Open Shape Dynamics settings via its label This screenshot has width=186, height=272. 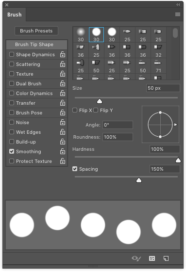tap(35, 55)
